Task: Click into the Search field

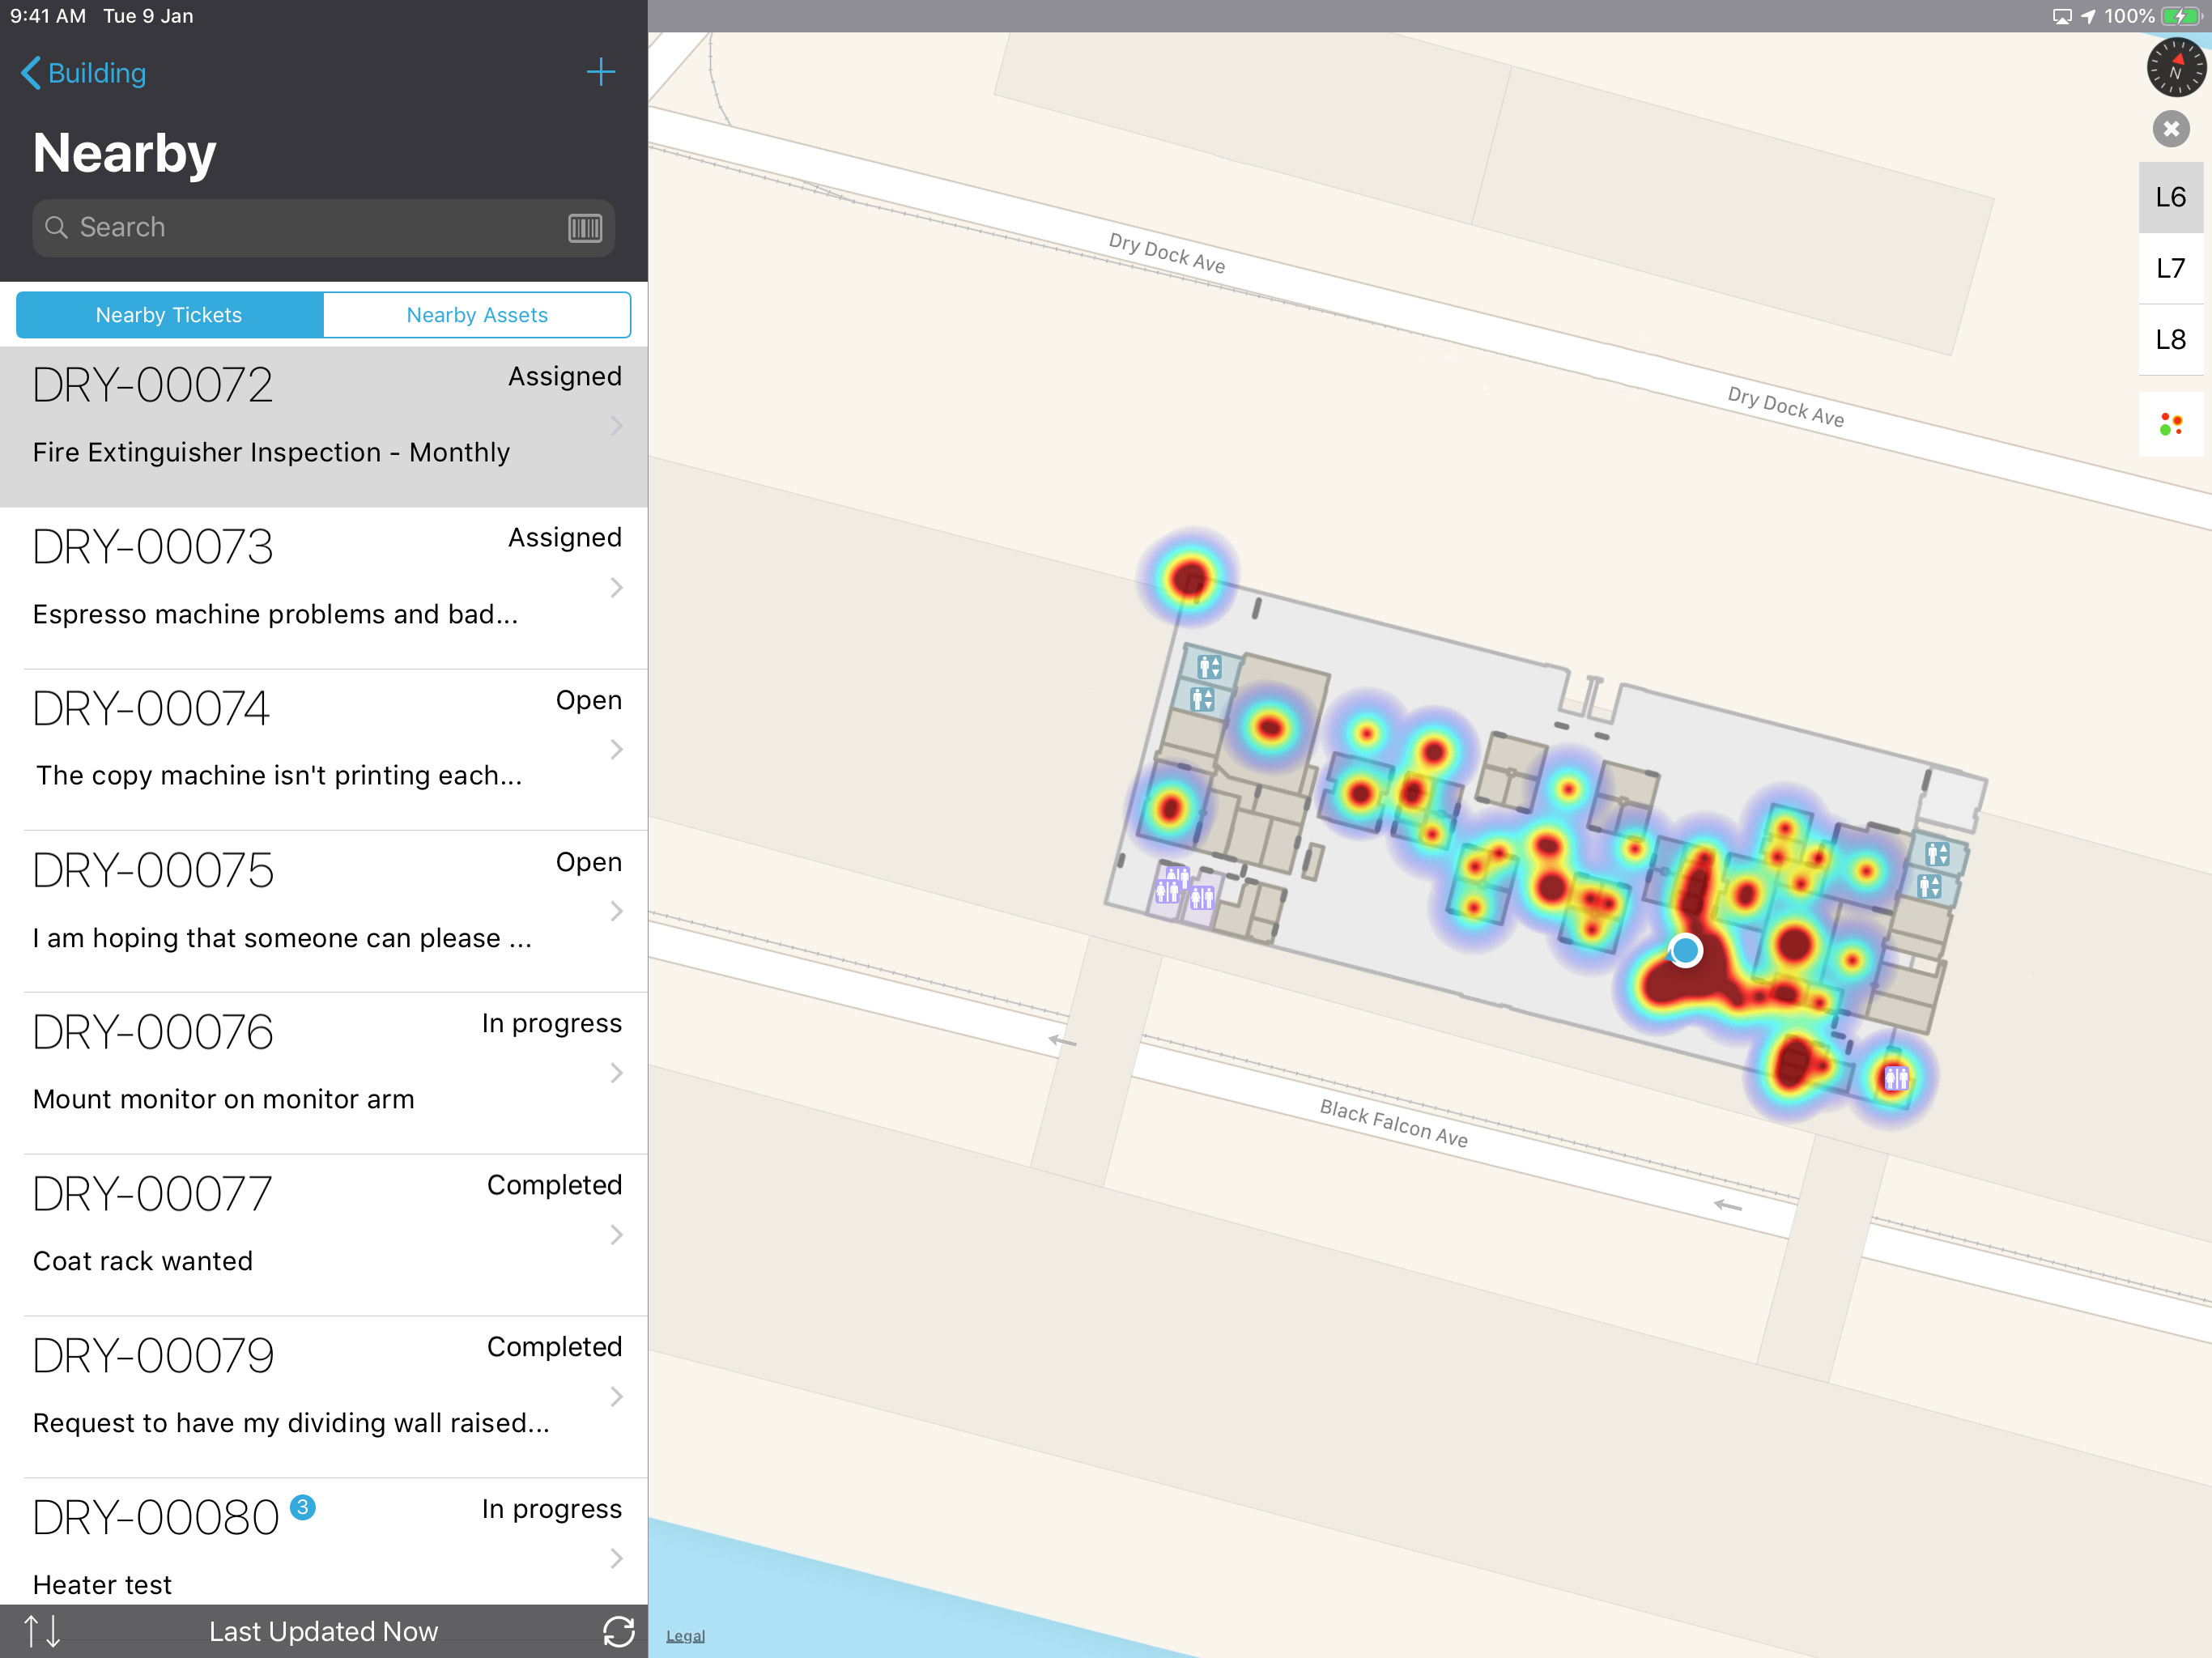Action: pyautogui.click(x=300, y=228)
